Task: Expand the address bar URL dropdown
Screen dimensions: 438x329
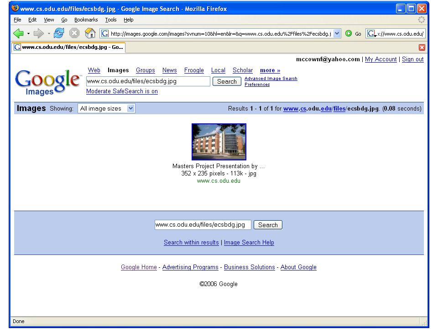Action: click(337, 33)
